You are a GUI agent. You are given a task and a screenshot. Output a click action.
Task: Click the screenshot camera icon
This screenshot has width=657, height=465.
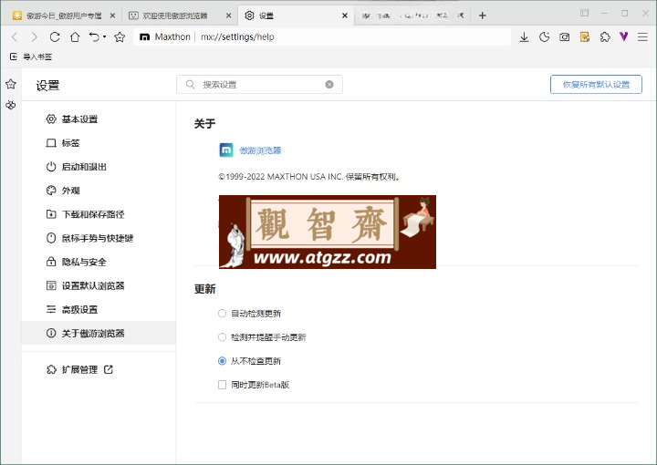point(565,37)
